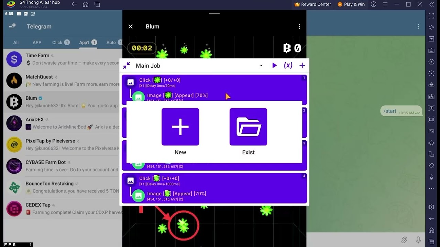The width and height of the screenshot is (440, 247).
Task: Open the media manager sidebar icon
Action: click(431, 131)
